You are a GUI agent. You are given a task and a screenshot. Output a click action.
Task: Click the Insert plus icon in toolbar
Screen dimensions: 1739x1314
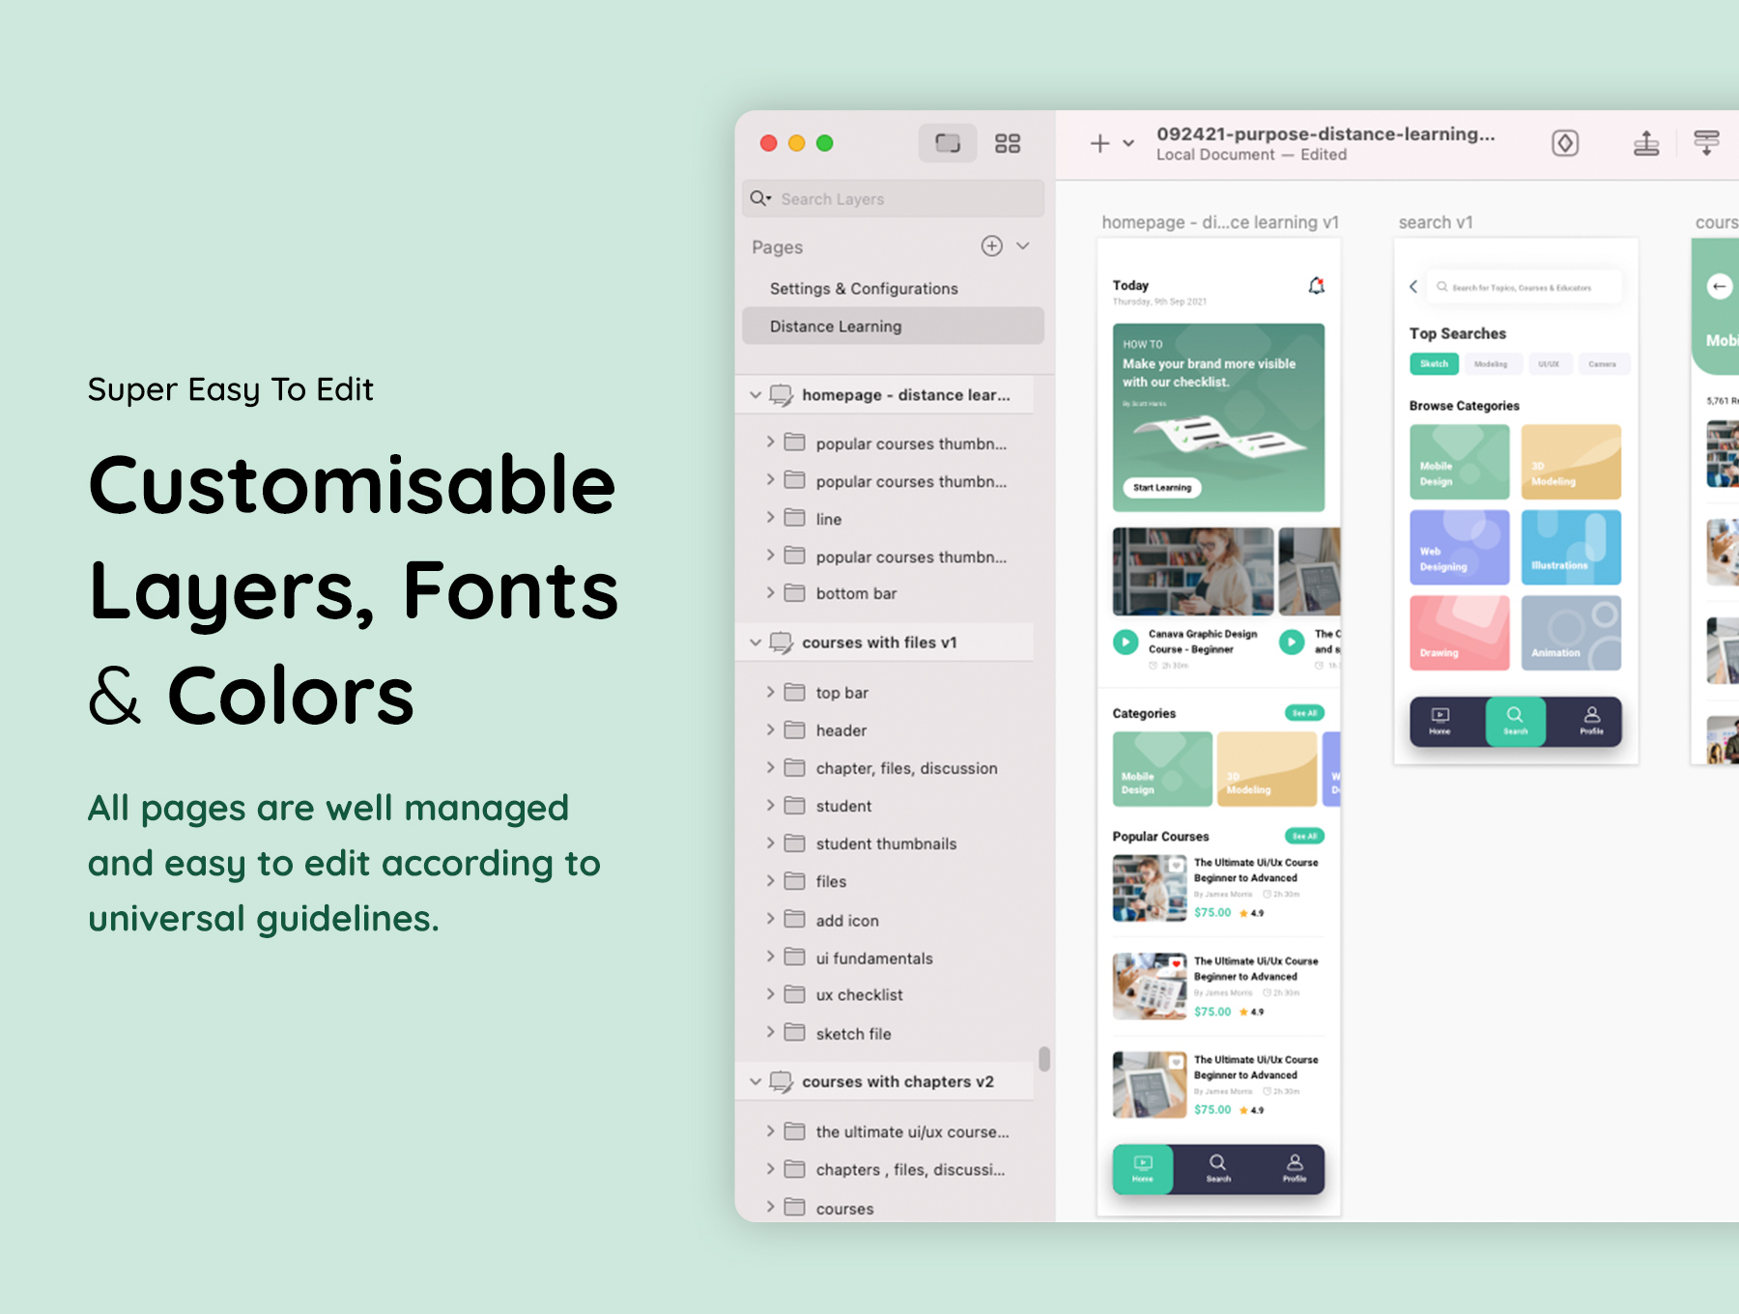(1099, 144)
